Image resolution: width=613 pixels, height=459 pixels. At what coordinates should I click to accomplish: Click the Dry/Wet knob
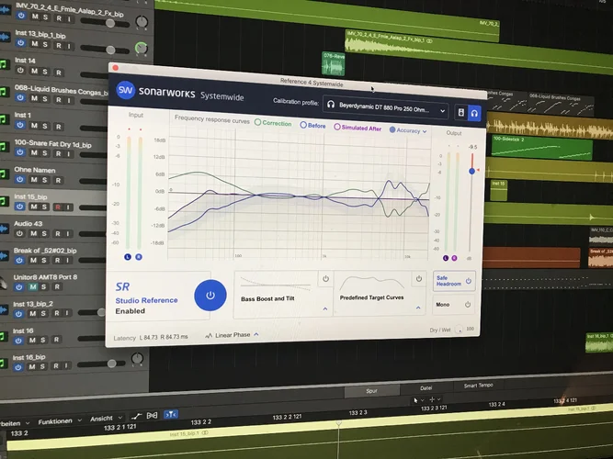click(x=459, y=330)
